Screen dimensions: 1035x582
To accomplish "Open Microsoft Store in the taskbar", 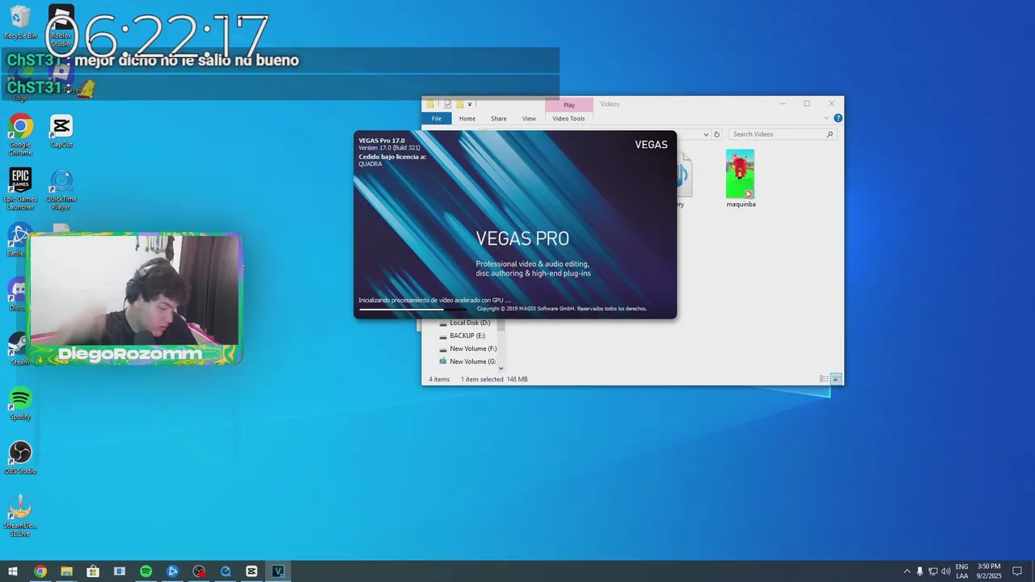I will [x=93, y=571].
